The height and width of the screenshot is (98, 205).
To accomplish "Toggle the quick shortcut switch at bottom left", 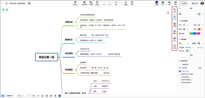I will pyautogui.click(x=3, y=96).
